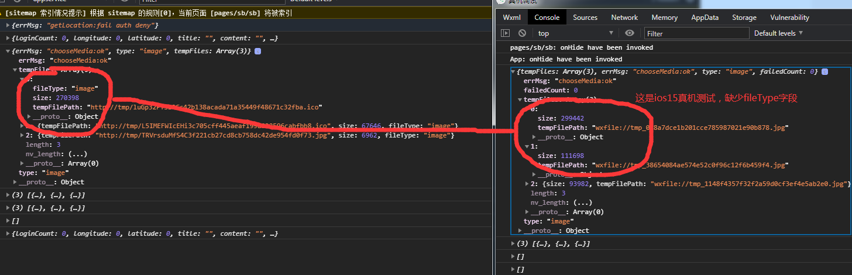Click length: 3 in left console
This screenshot has width=852, height=275.
pyautogui.click(x=43, y=145)
